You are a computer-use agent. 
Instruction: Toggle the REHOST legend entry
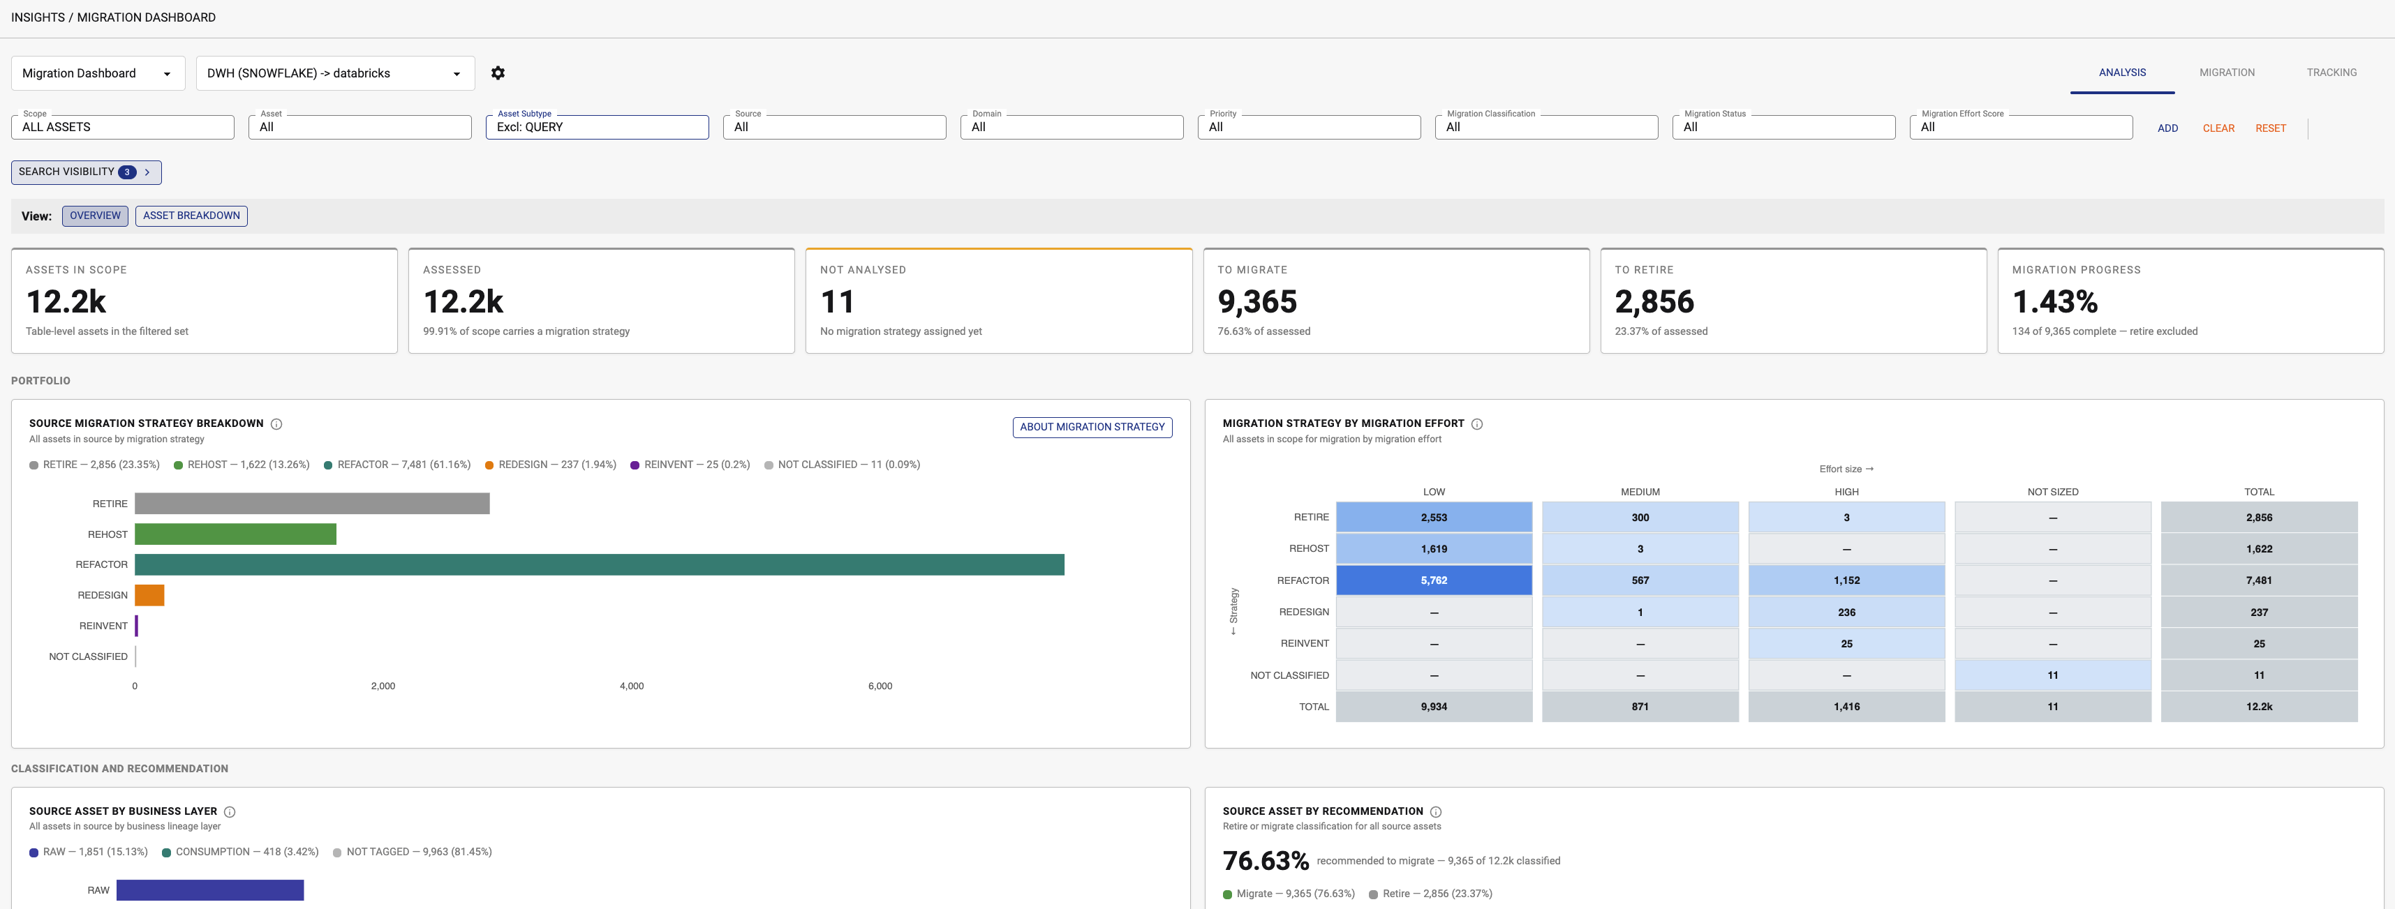point(242,465)
